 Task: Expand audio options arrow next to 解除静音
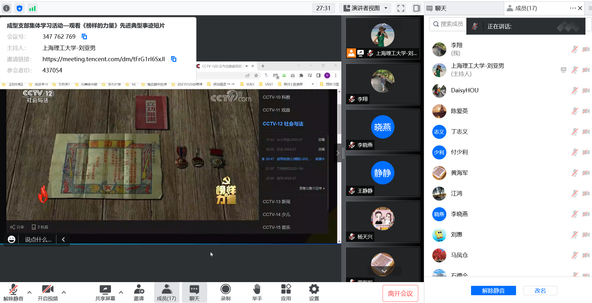pyautogui.click(x=29, y=292)
